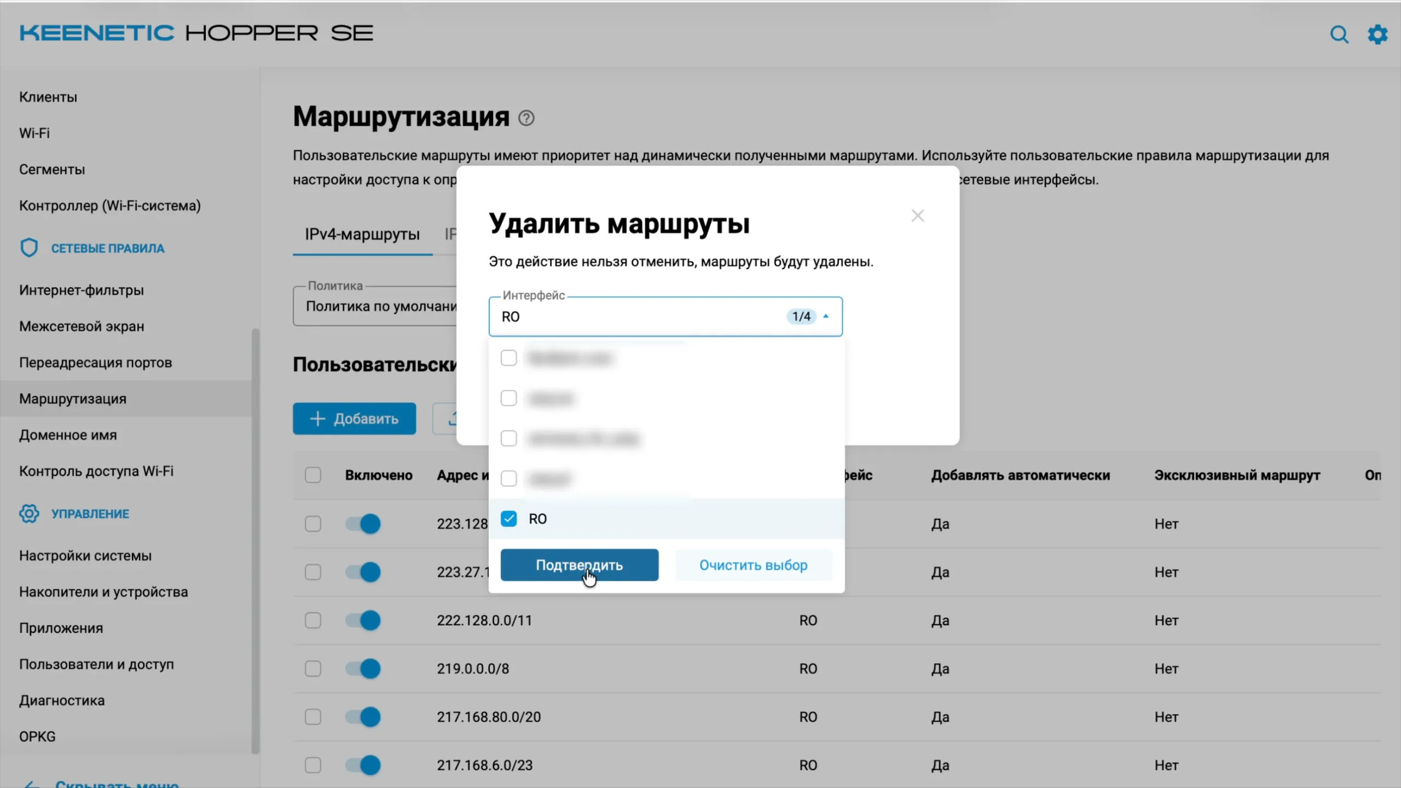Open Пользователи и доступ in sidebar
Image resolution: width=1401 pixels, height=788 pixels.
point(96,664)
